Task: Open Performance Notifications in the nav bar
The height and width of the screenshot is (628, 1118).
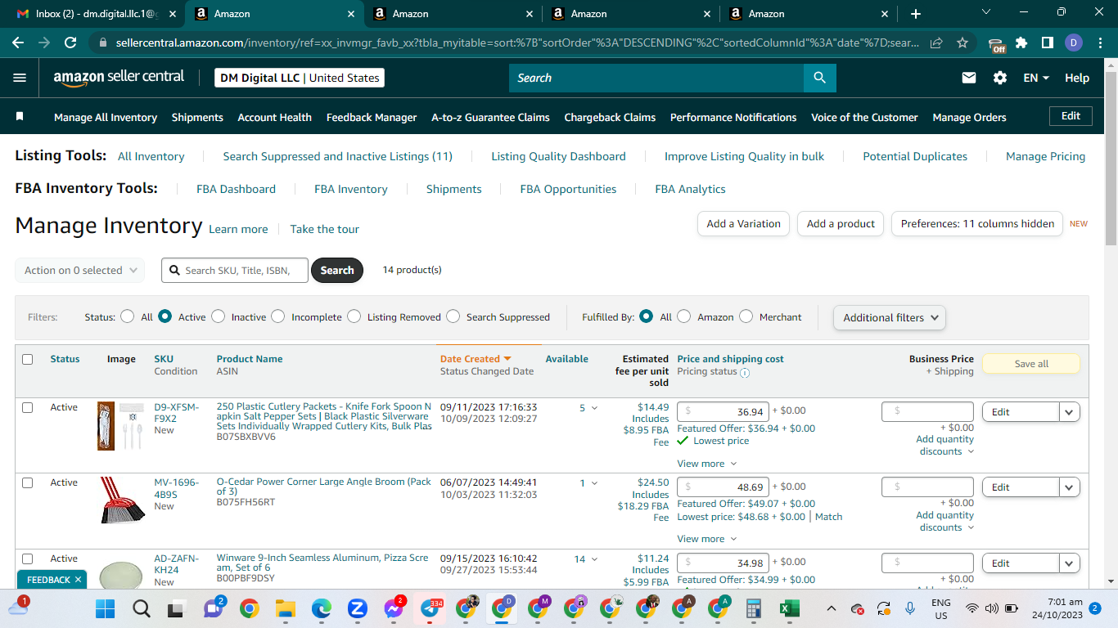Action: click(x=733, y=117)
